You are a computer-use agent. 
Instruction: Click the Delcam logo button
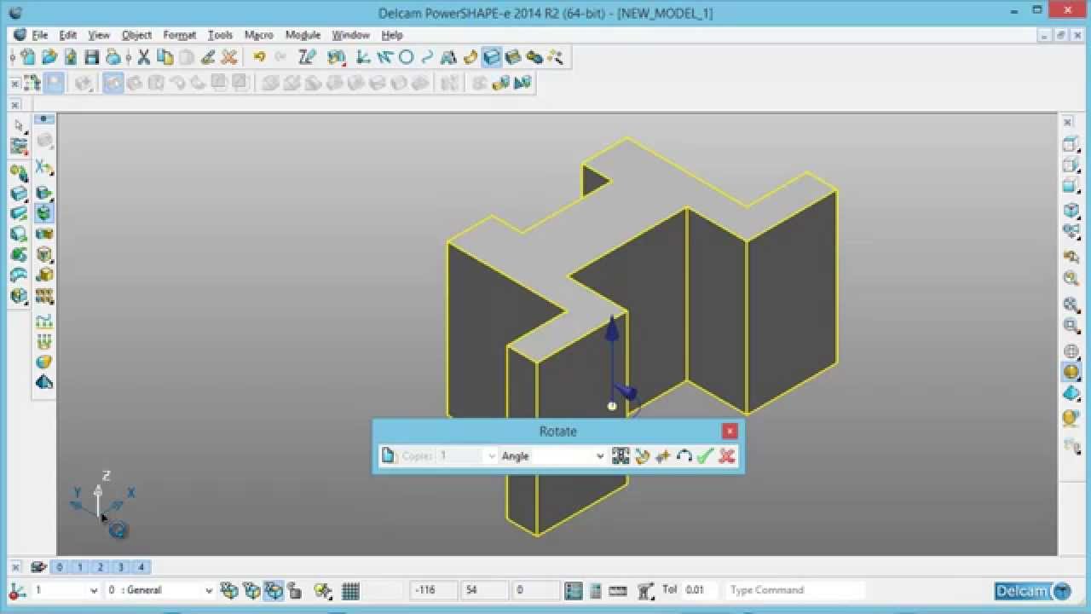pyautogui.click(x=1032, y=591)
